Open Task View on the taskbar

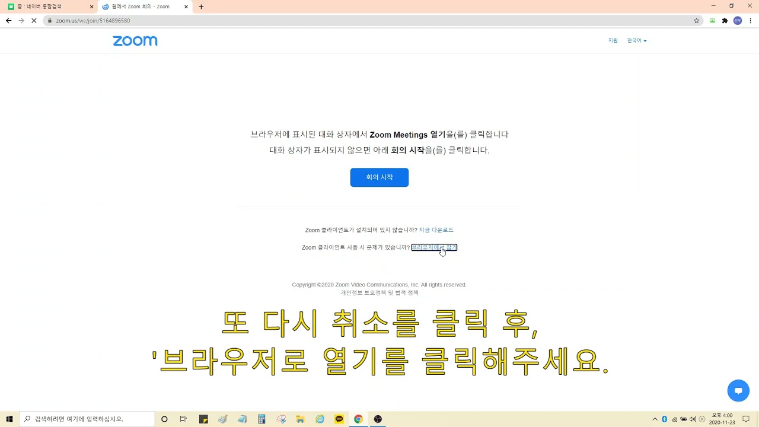tap(183, 419)
